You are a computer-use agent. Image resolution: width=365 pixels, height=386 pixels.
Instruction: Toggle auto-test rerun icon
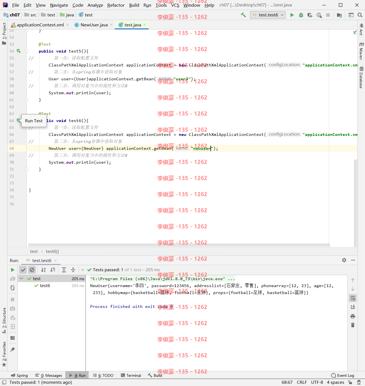tap(13, 288)
